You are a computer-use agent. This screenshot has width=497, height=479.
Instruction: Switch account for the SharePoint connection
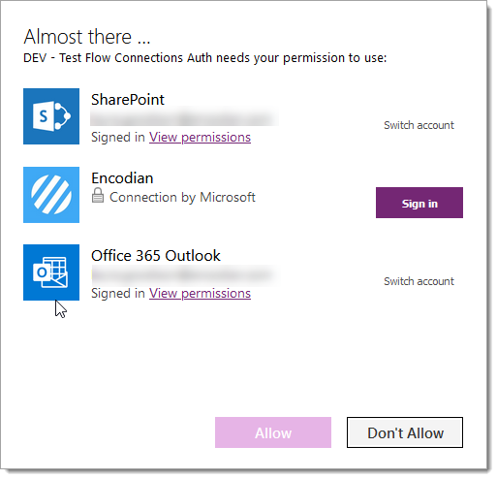(x=419, y=125)
